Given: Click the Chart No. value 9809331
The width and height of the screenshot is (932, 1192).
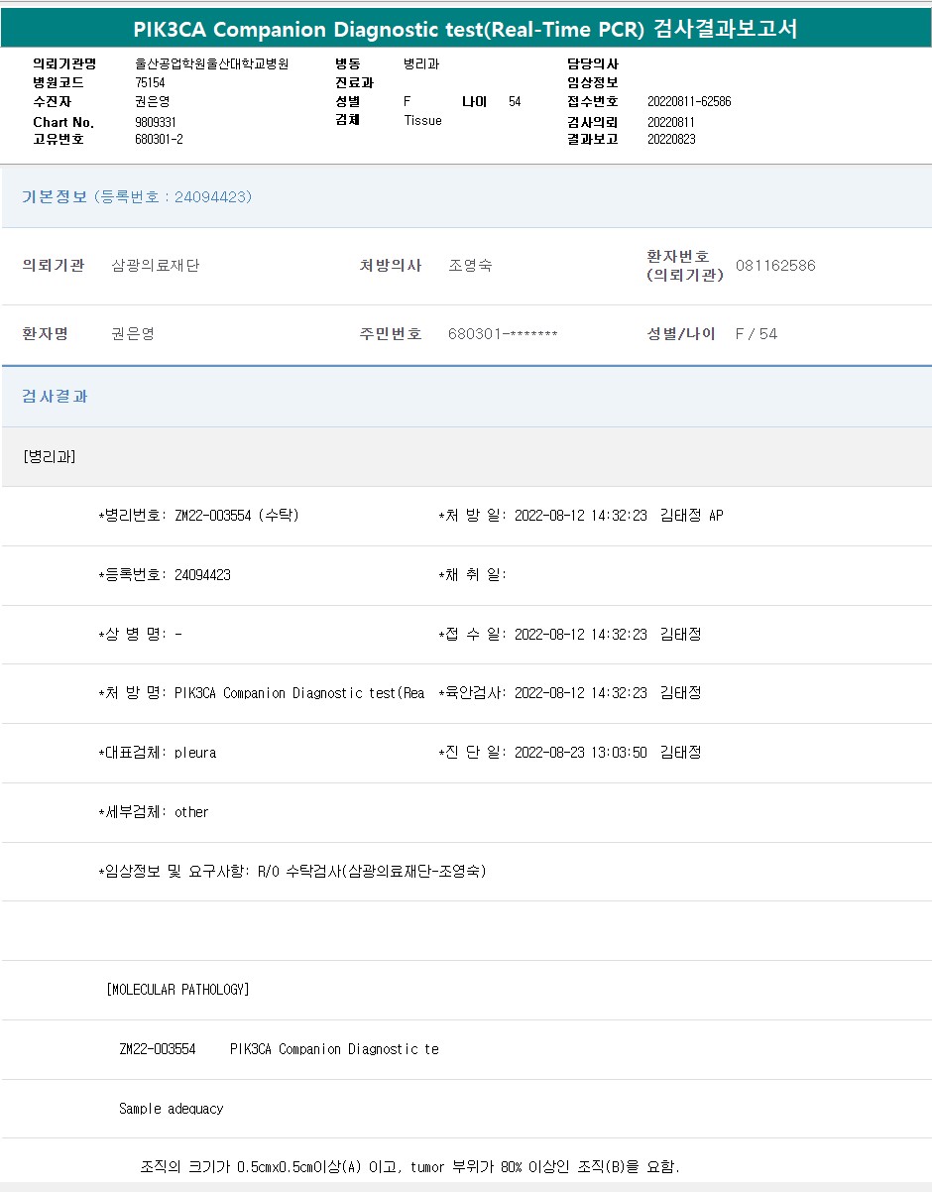Looking at the screenshot, I should click(156, 121).
